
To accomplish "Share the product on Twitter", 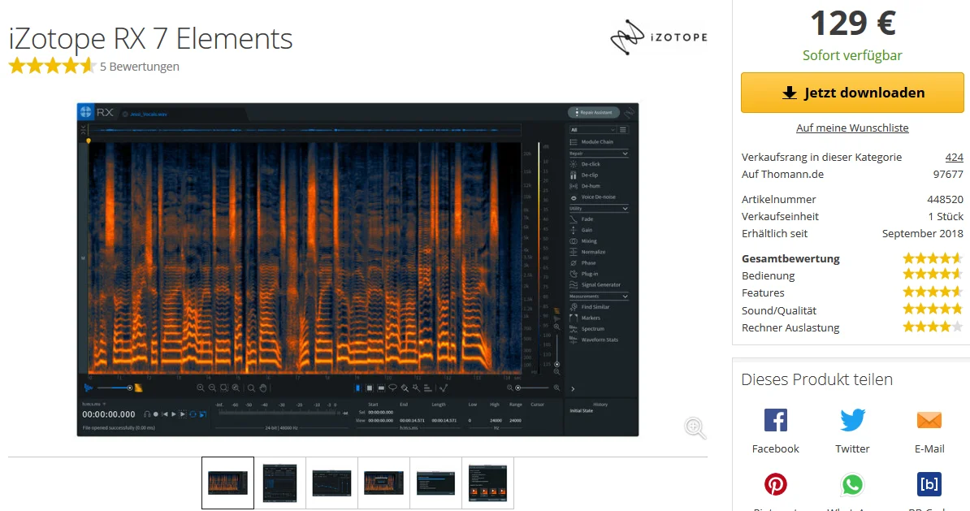I will (x=852, y=420).
